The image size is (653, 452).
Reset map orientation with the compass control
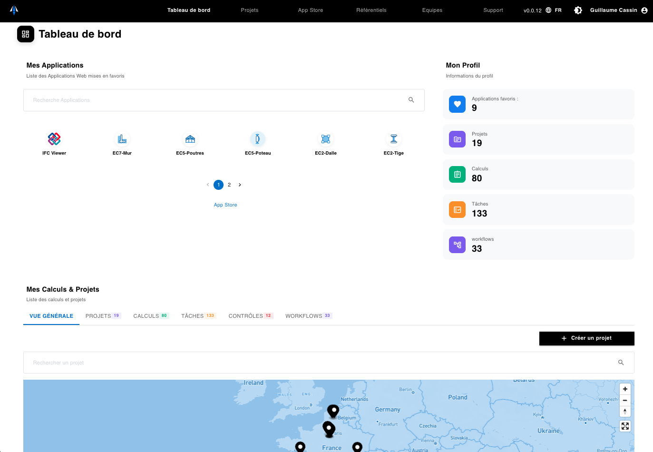(625, 411)
